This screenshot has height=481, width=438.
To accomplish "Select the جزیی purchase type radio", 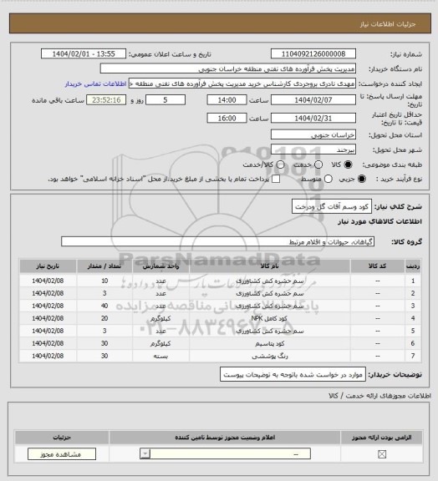I will (x=363, y=179).
